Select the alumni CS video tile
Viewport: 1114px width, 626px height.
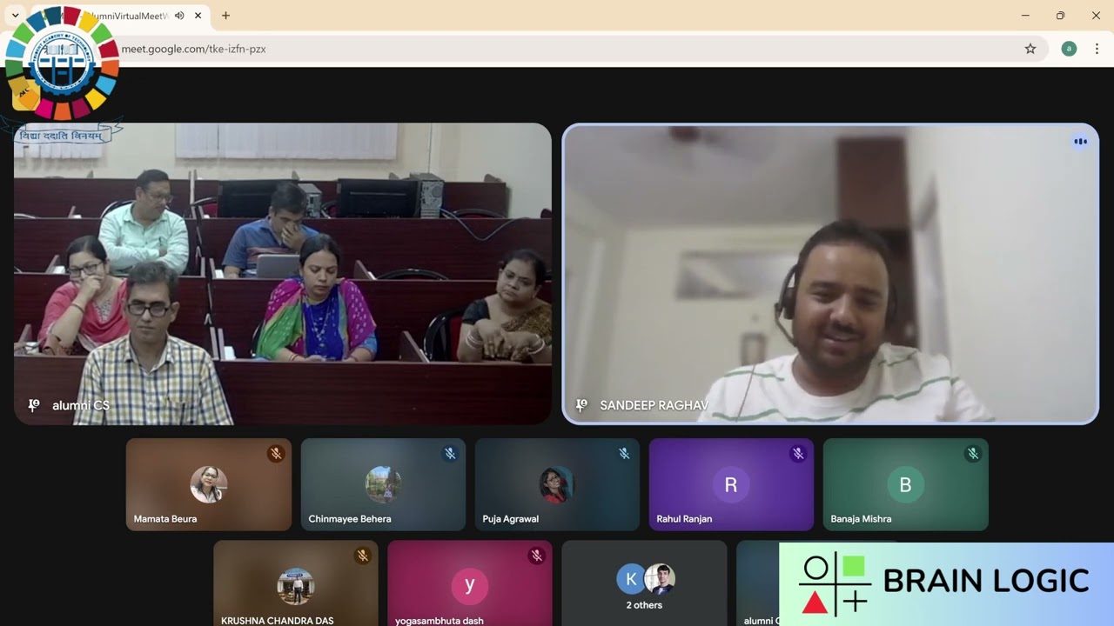283,274
